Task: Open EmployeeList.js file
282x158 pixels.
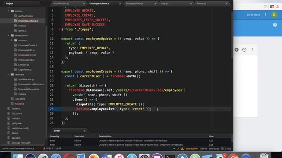Action: [26, 60]
